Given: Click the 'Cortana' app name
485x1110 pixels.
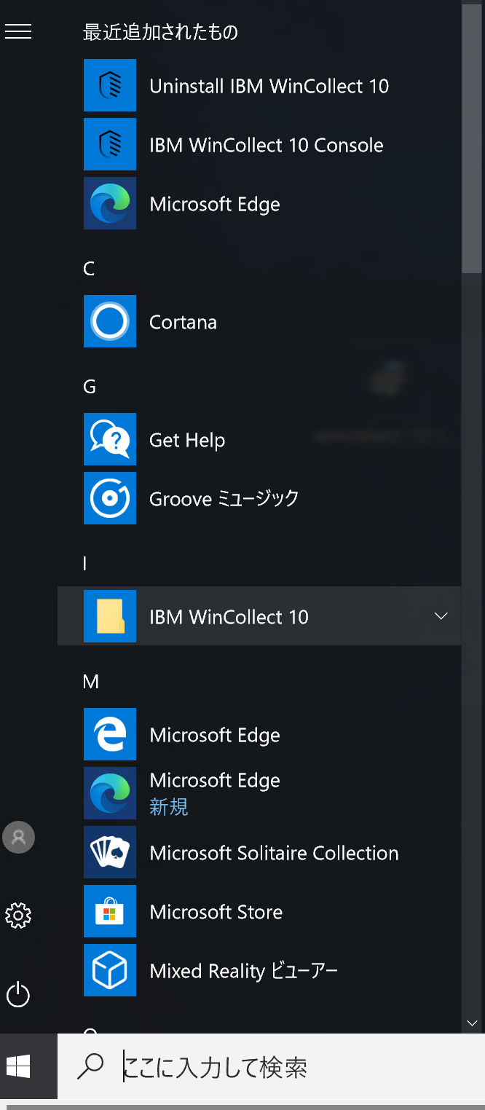Looking at the screenshot, I should point(183,322).
